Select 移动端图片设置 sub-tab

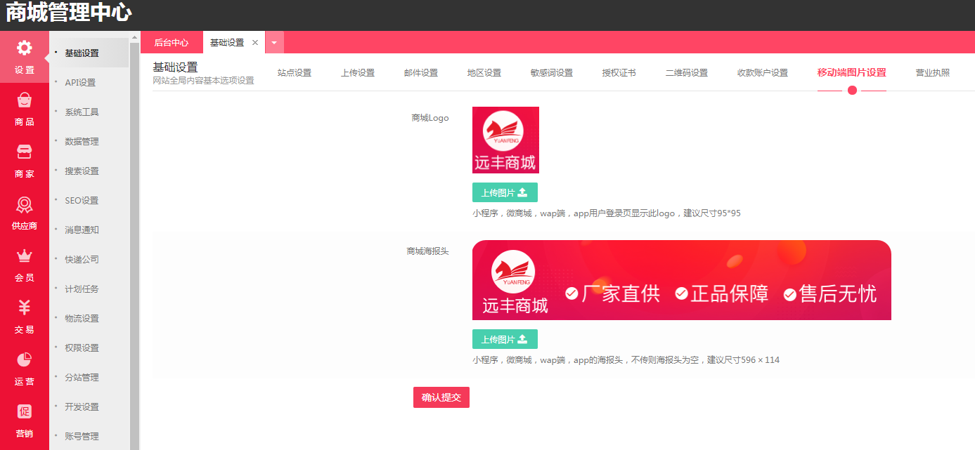(x=852, y=72)
